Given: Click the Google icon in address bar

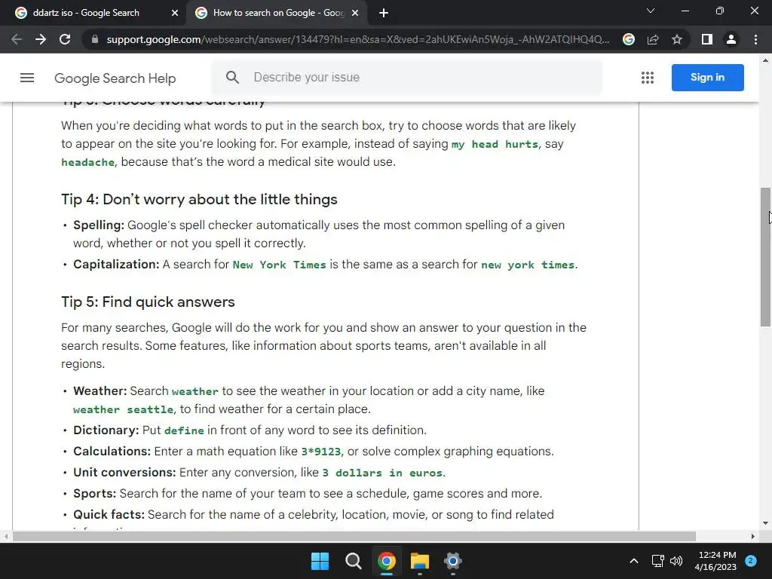Looking at the screenshot, I should [629, 39].
